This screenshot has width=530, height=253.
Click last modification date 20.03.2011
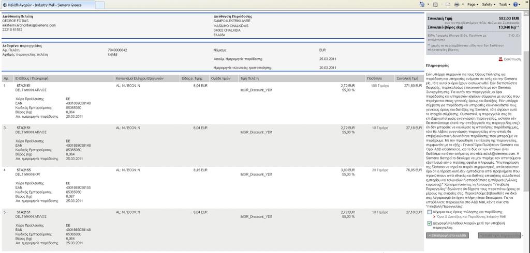point(328,68)
